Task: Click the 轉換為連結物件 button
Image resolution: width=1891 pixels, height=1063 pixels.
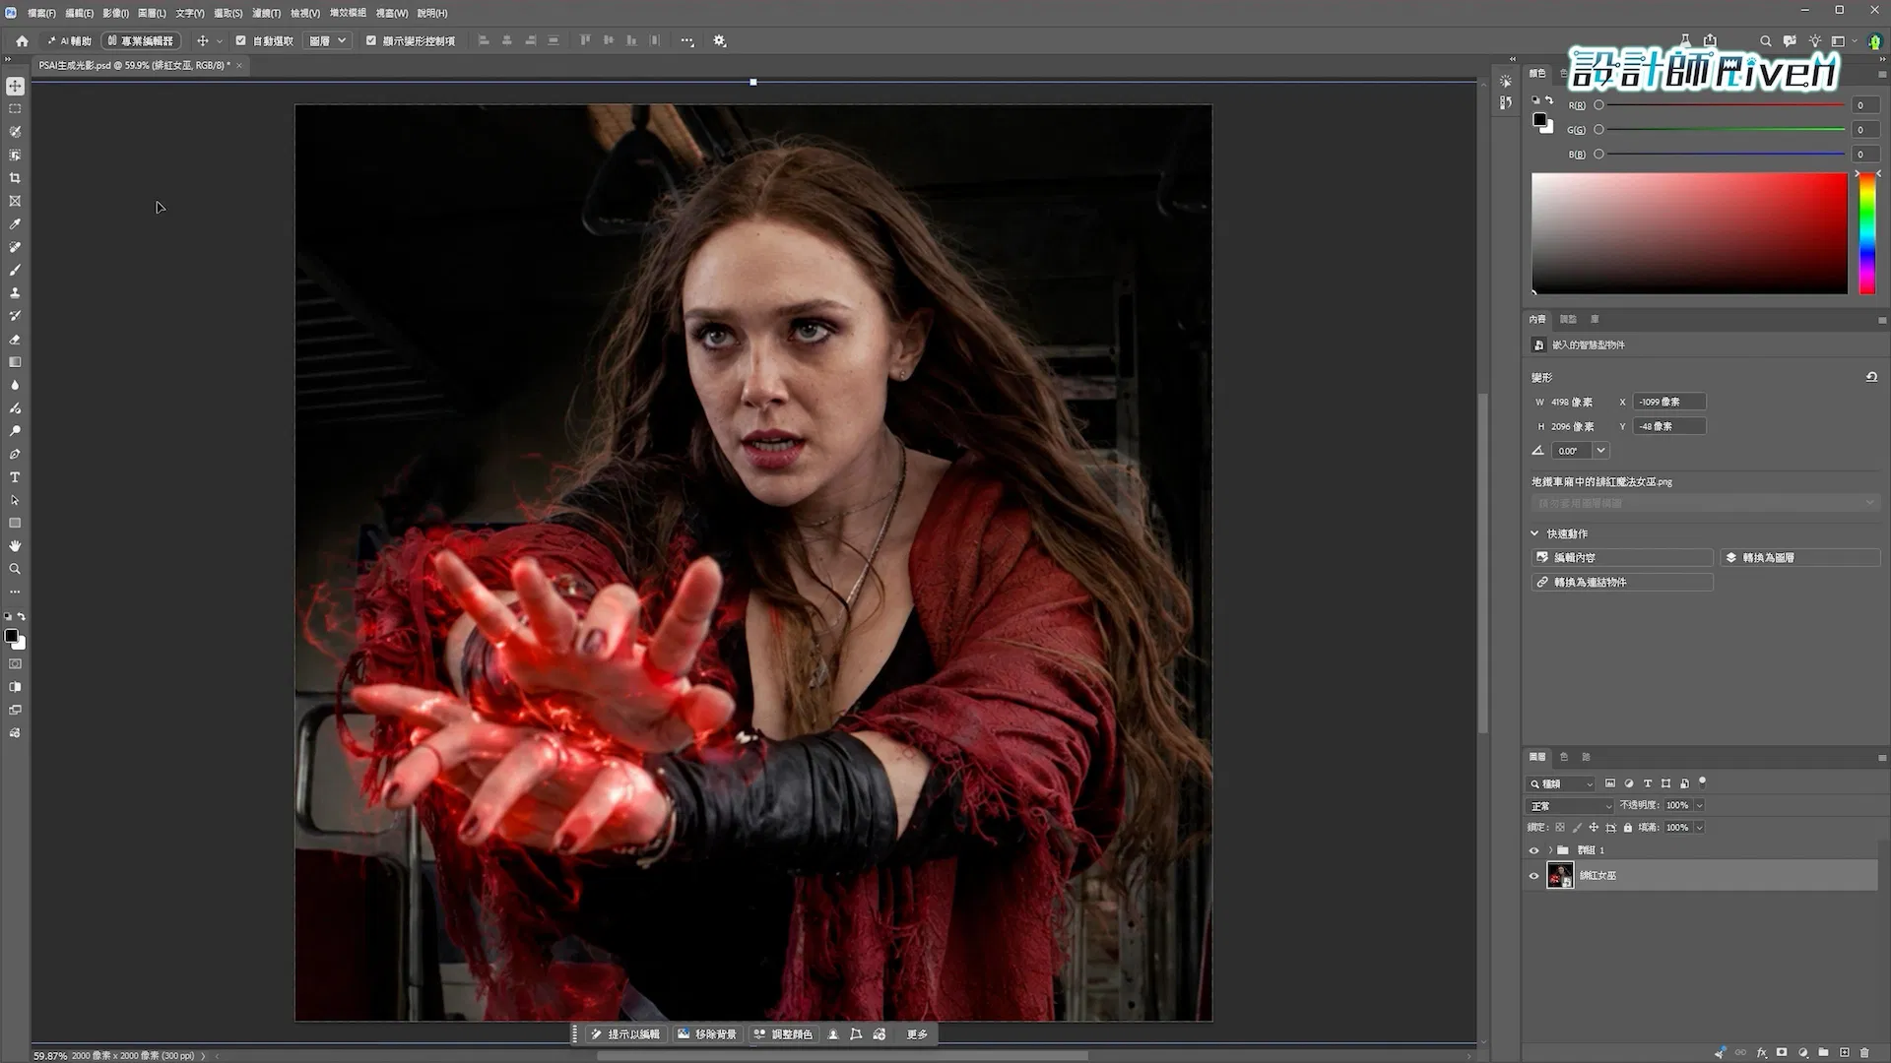Action: 1622,582
